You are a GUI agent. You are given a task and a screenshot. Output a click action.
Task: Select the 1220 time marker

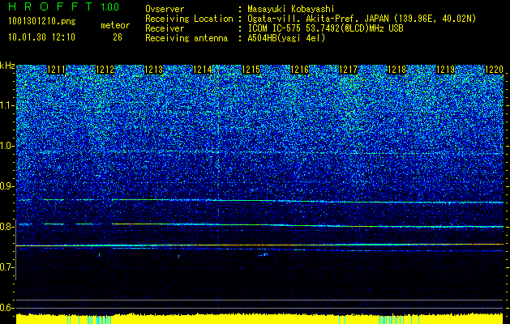(x=495, y=70)
